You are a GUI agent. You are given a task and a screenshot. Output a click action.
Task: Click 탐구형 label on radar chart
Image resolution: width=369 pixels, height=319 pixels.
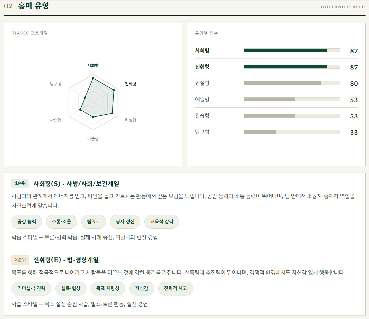point(56,84)
